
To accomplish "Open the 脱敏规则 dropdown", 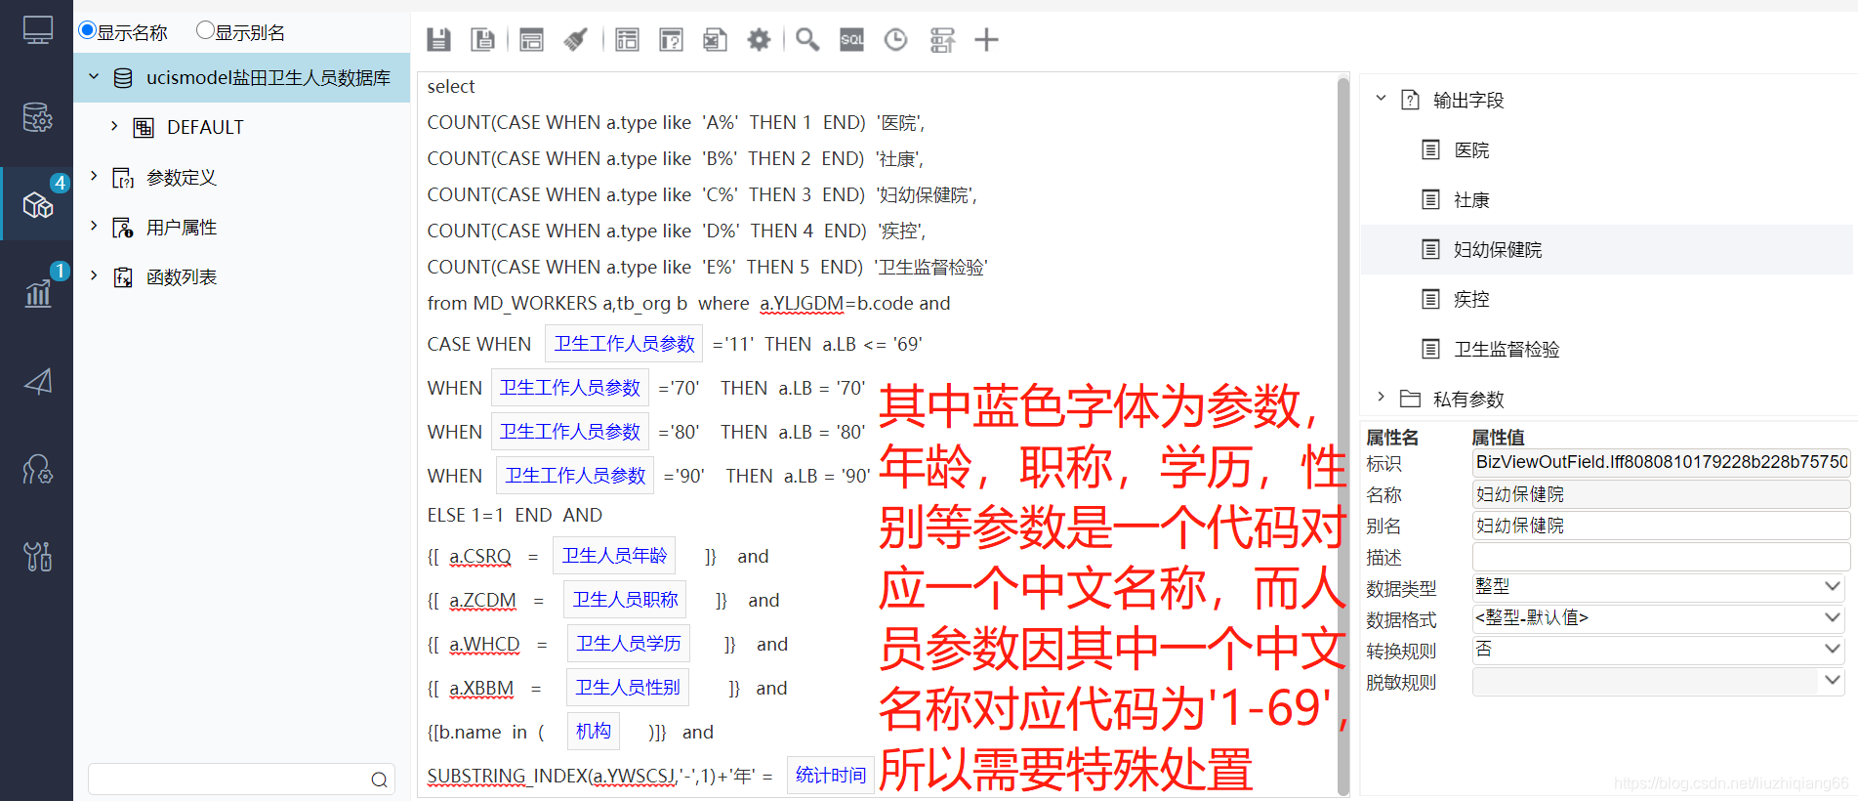I will [1832, 680].
